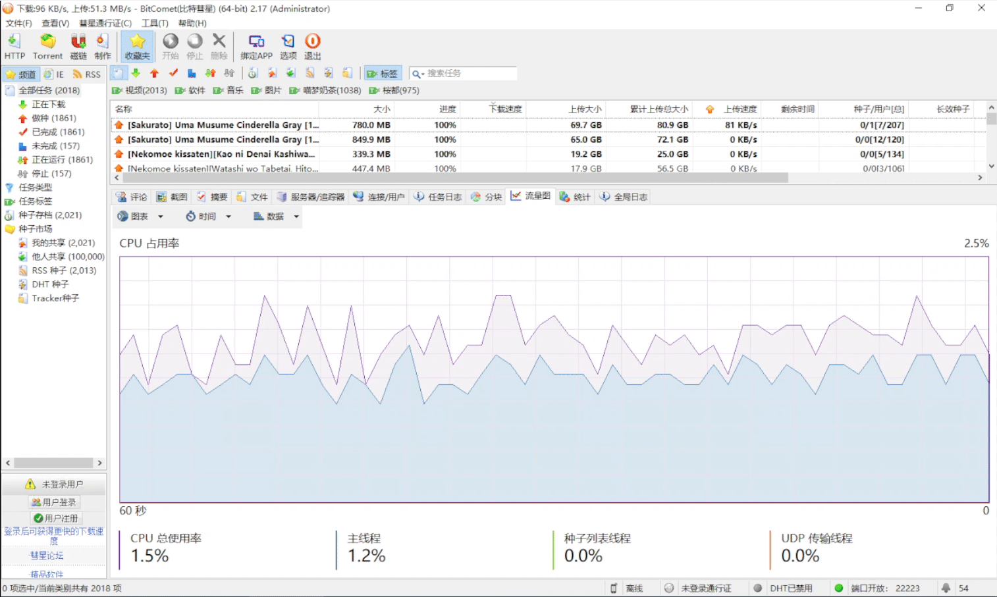Click the RSS feed icon in sidebar
Screen dimensions: 997x597
(x=87, y=74)
